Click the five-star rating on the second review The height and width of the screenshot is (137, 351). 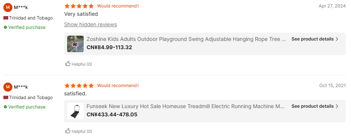point(79,86)
